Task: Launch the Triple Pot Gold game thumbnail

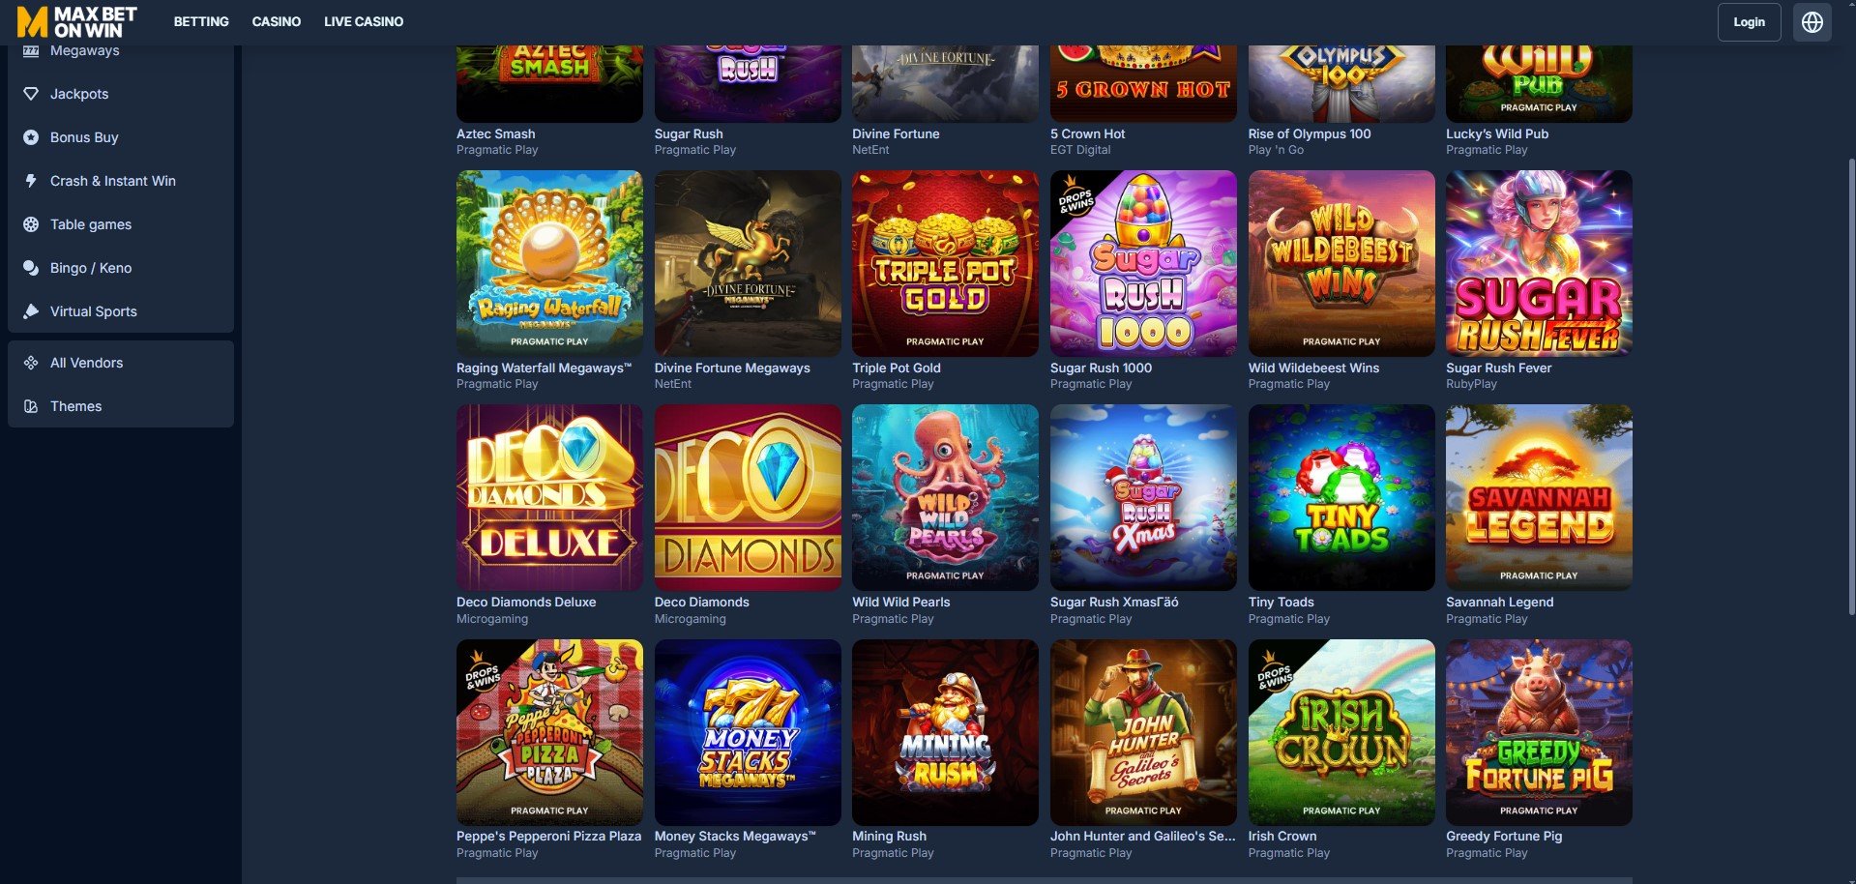Action: pos(945,263)
